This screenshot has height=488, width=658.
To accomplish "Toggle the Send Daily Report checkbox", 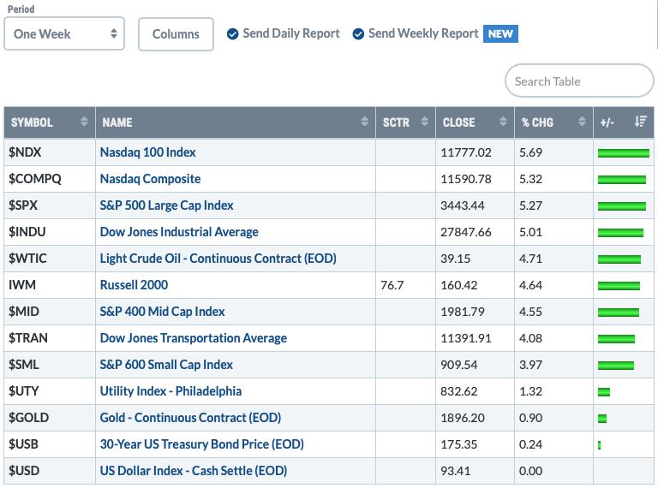I will [232, 34].
